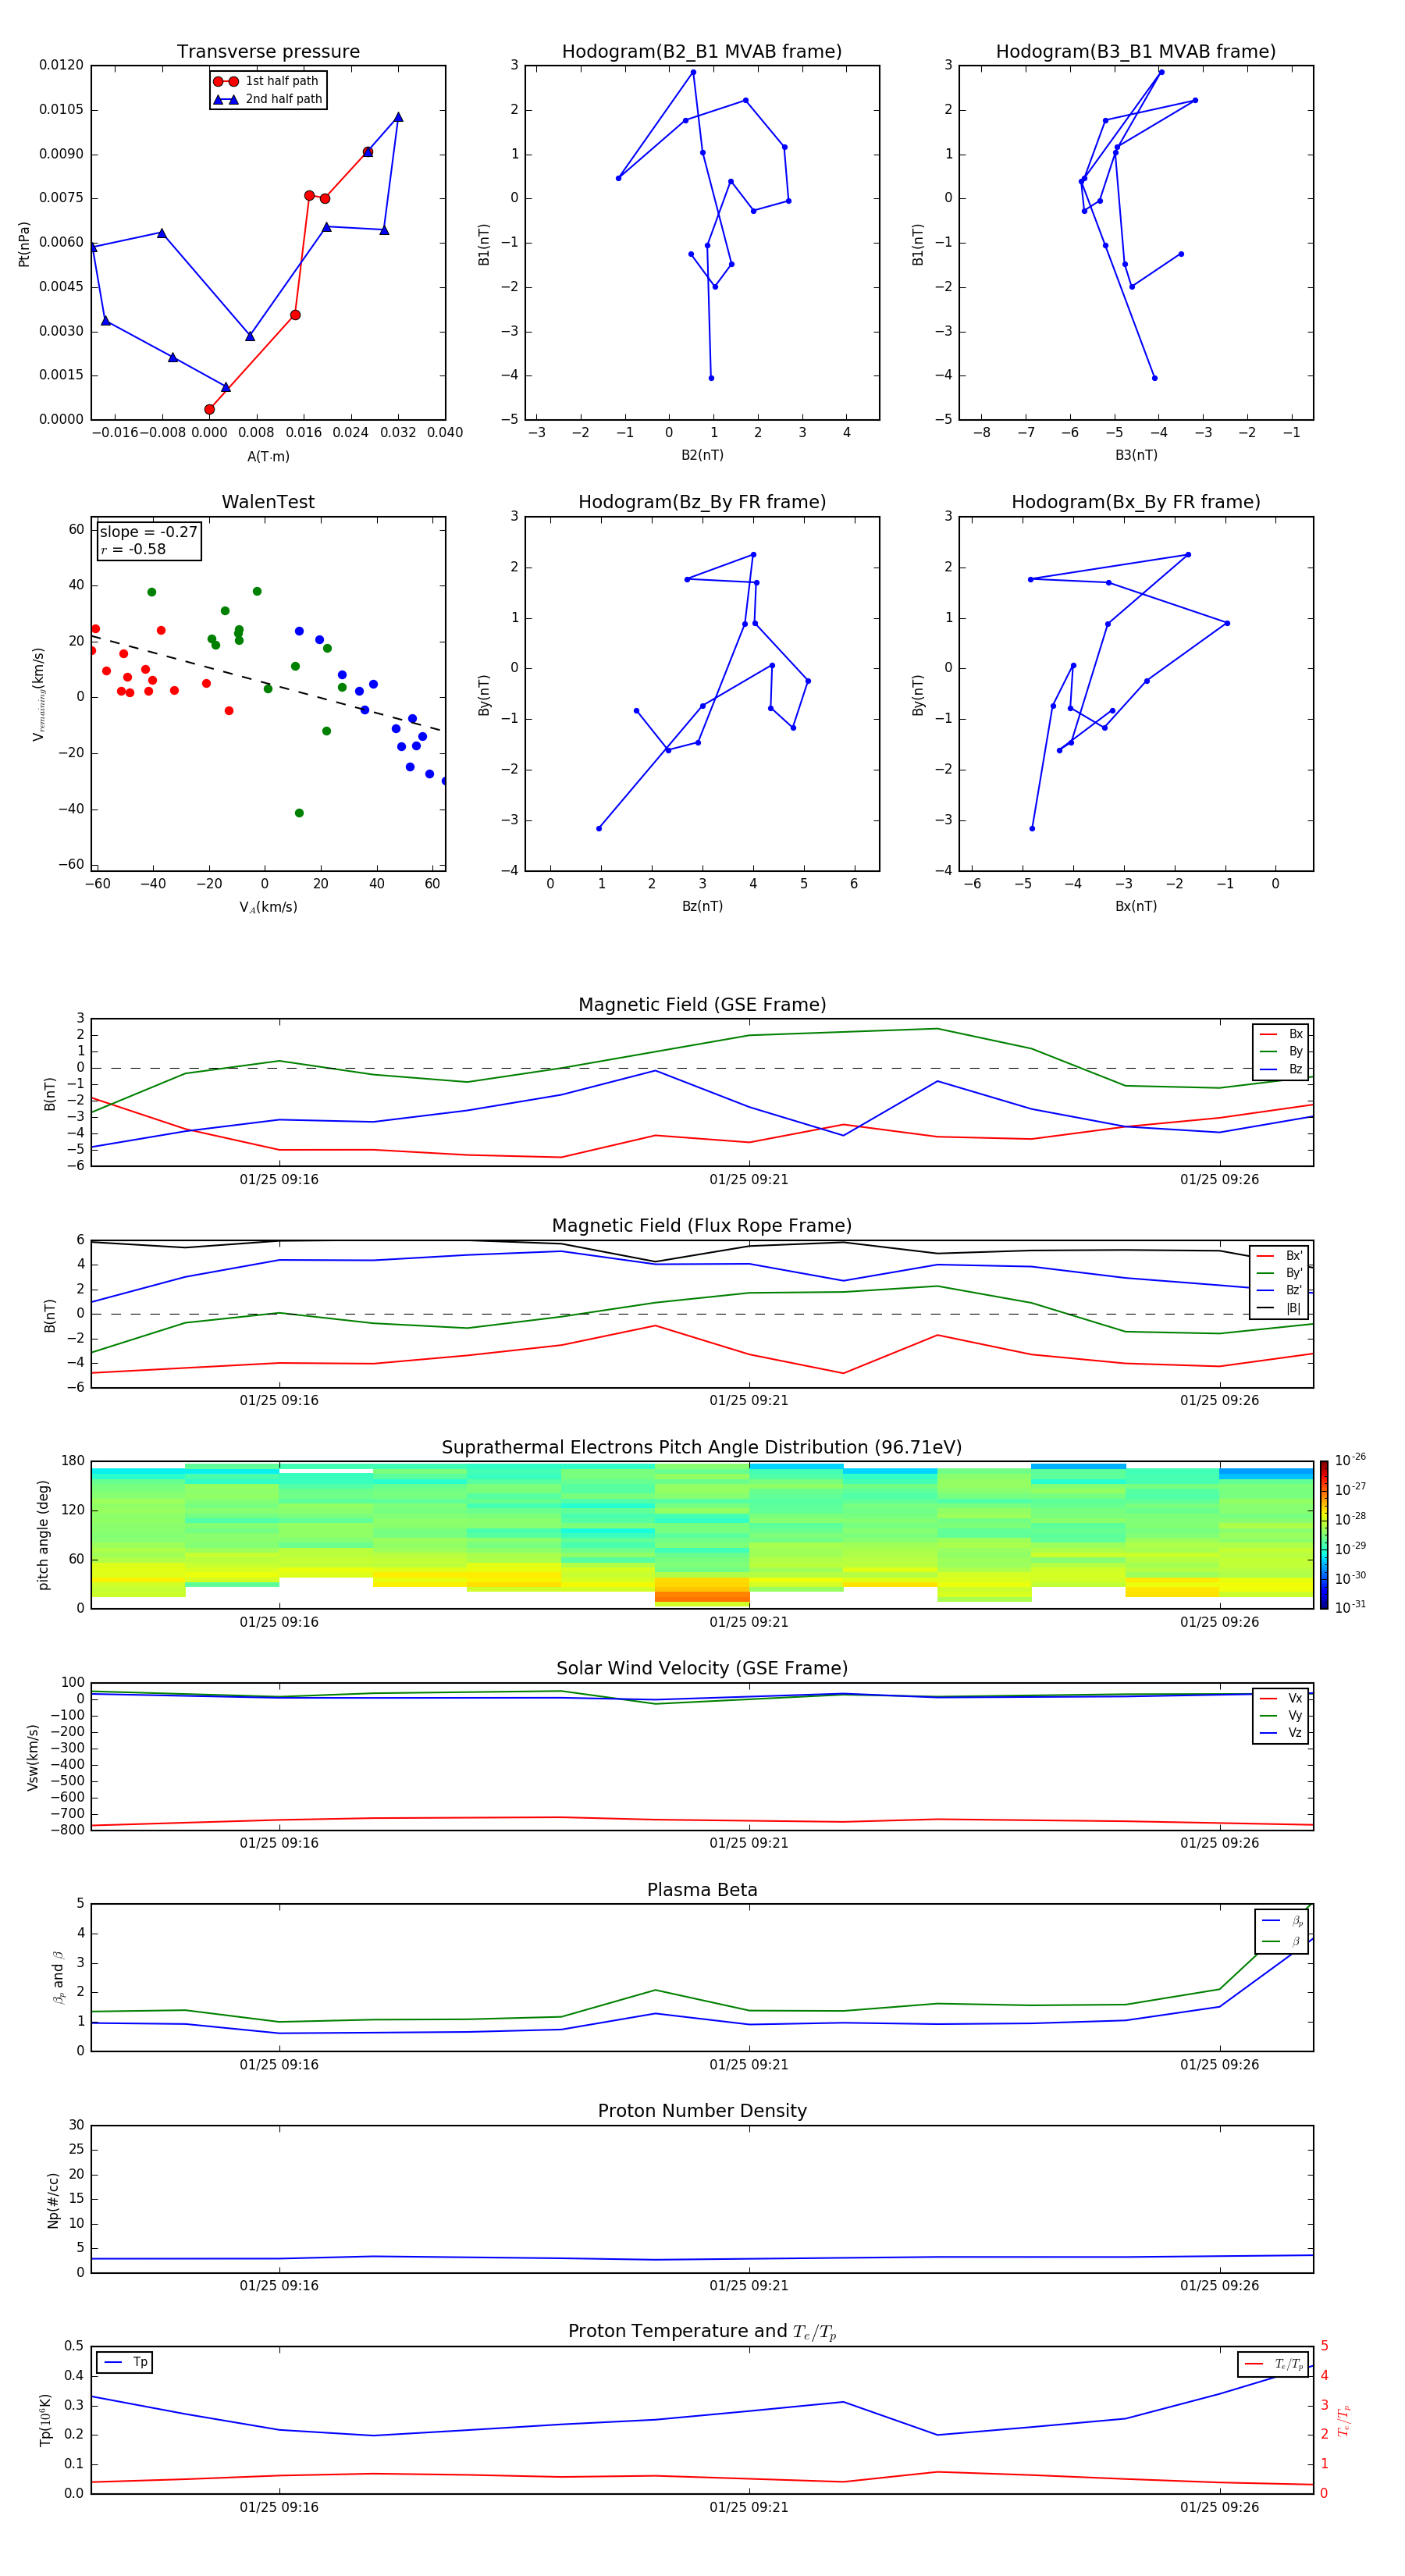
Task: Click the pitch angle colorbar scale
Action: click(1324, 1535)
